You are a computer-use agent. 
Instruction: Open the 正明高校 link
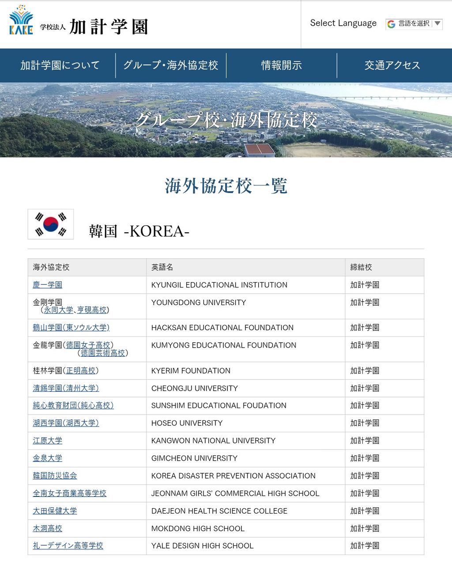tap(81, 370)
